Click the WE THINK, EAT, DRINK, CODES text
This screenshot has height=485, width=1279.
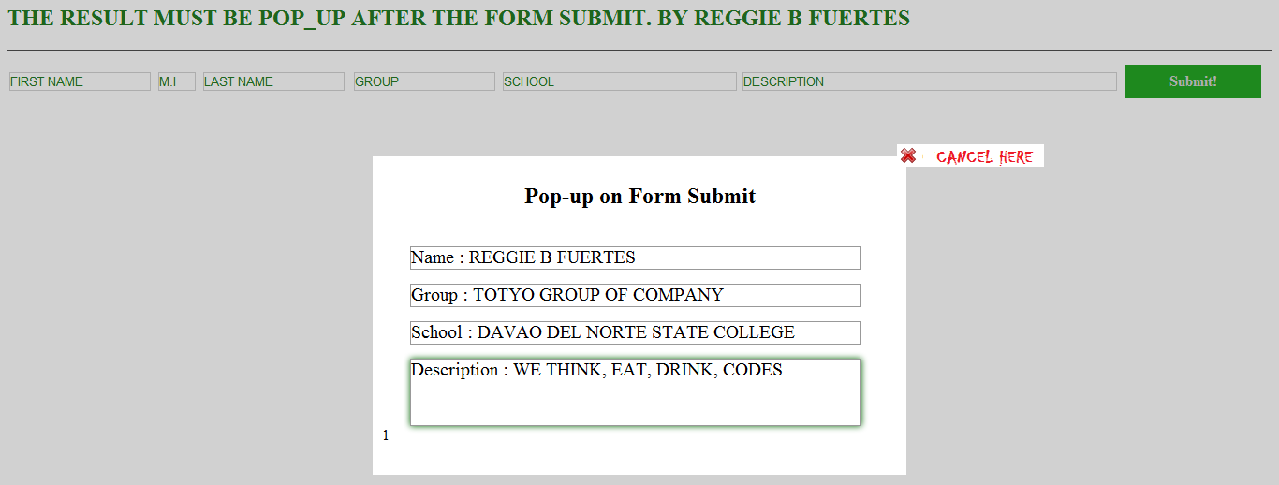(648, 370)
